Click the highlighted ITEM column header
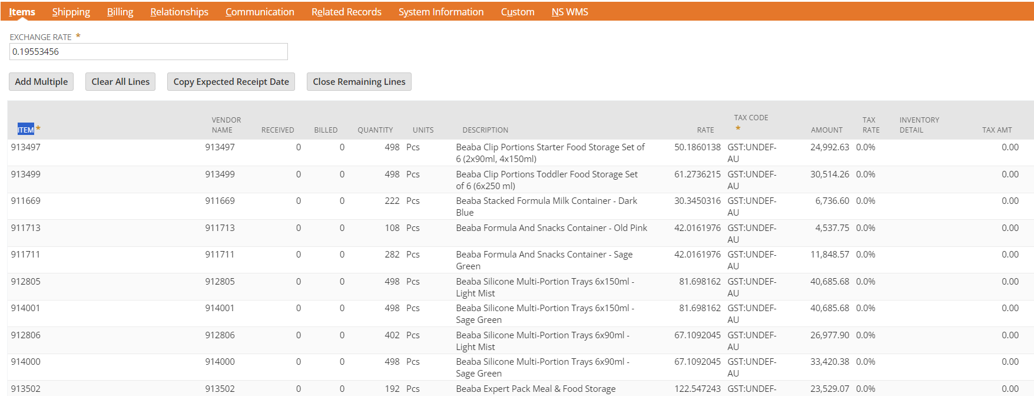 26,130
